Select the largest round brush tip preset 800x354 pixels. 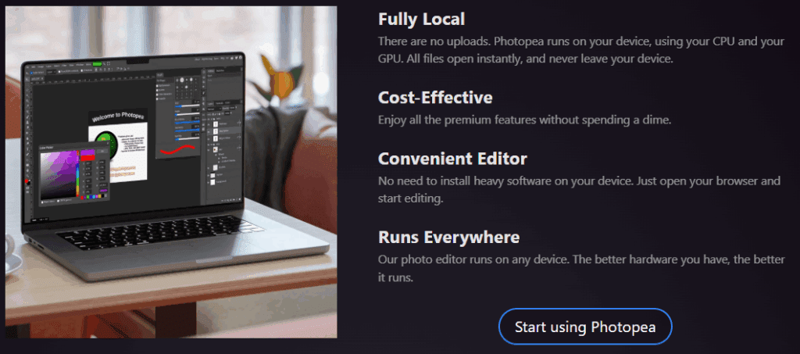click(181, 80)
